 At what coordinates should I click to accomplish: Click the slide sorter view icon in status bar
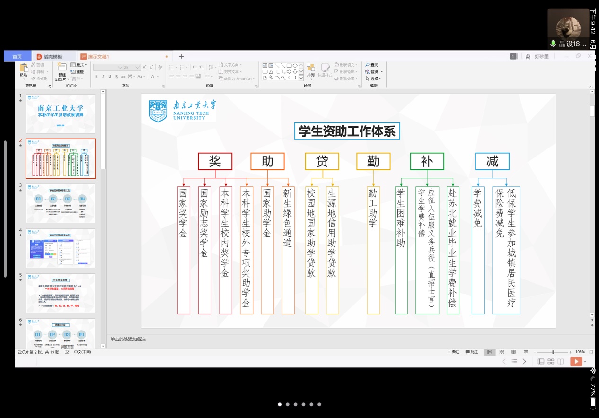click(502, 352)
